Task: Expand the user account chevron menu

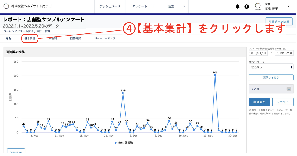Action: pos(288,6)
